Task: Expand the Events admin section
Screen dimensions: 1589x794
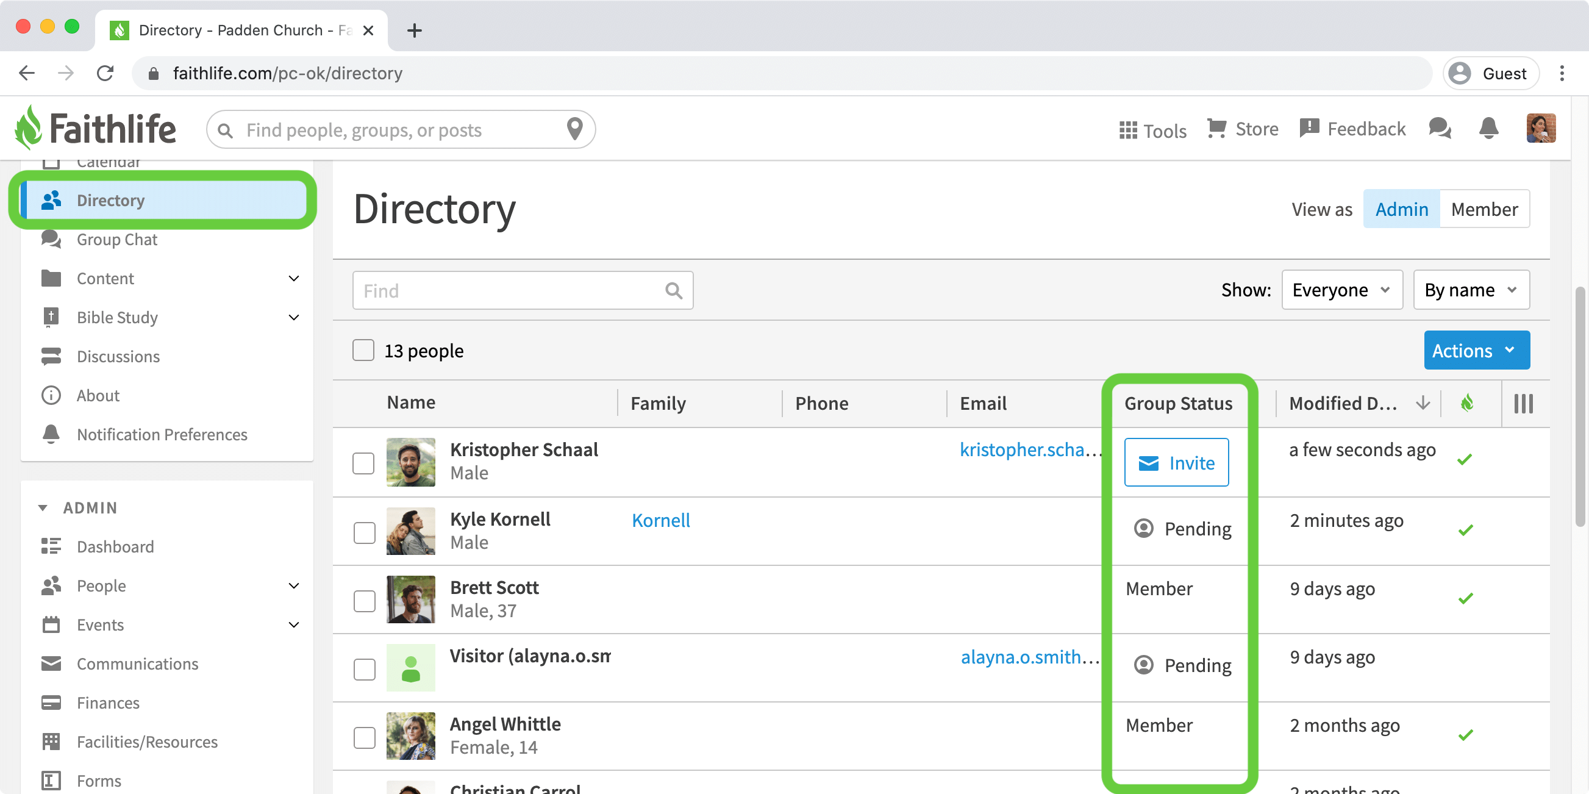Action: [x=294, y=624]
